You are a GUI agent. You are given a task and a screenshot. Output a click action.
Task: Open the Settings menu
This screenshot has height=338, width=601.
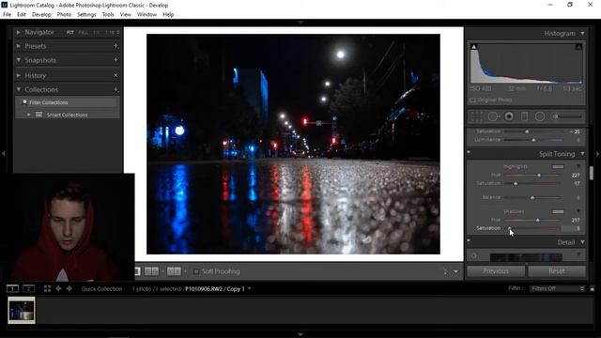point(86,15)
